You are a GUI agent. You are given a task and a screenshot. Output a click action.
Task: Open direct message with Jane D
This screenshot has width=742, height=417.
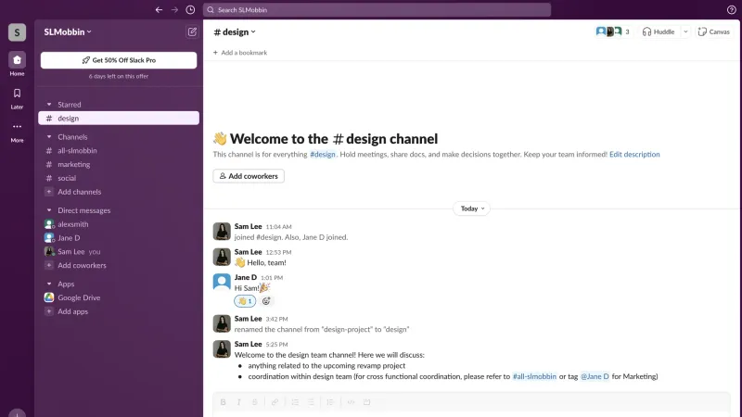click(x=119, y=238)
